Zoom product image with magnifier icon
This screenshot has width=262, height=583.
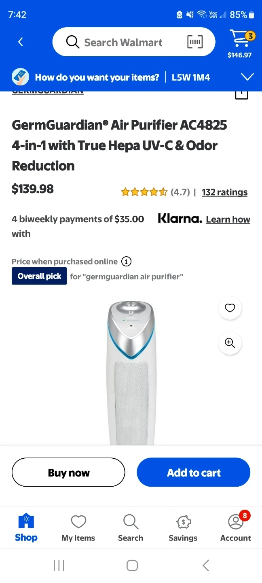230,343
